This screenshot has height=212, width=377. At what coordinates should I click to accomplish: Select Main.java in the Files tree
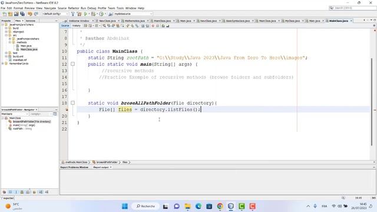click(26, 46)
